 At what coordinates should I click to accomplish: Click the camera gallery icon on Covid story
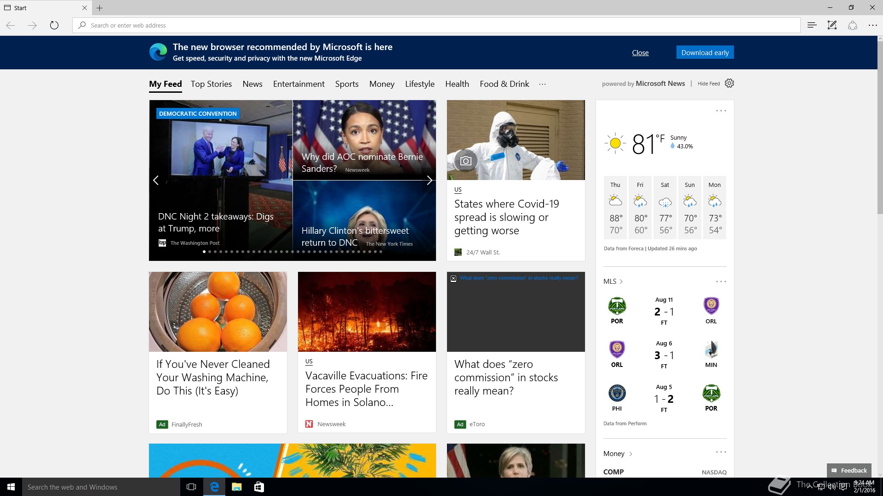(x=465, y=161)
